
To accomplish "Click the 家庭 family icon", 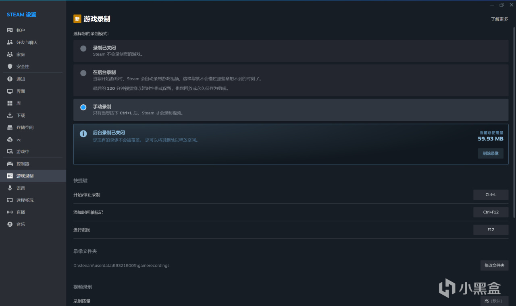I will point(10,54).
